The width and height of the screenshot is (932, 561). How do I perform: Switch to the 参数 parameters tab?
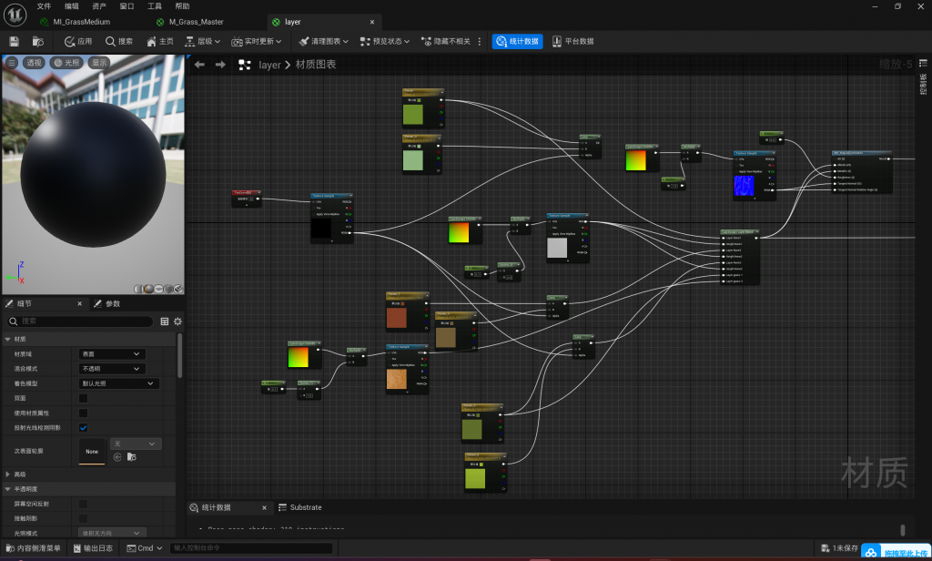tap(107, 303)
